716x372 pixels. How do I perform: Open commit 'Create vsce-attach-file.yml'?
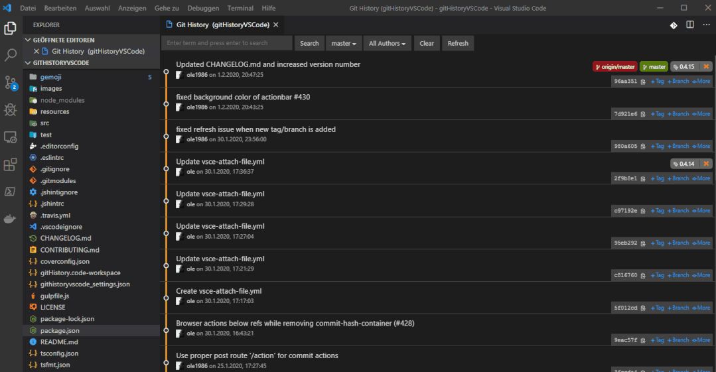[x=219, y=290]
